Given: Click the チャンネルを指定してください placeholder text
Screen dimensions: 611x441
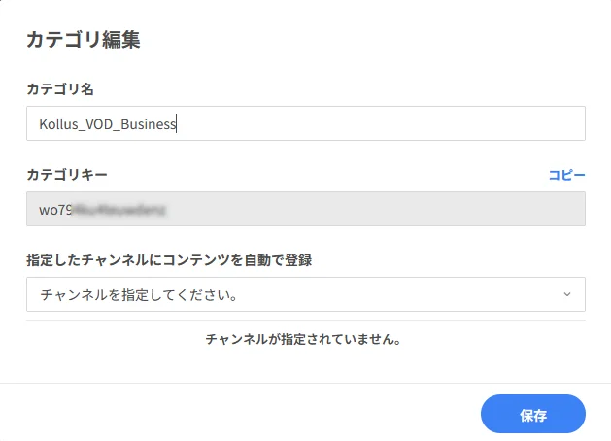Looking at the screenshot, I should (x=139, y=295).
